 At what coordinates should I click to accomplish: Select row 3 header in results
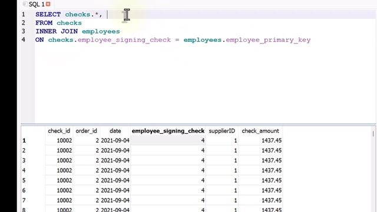pos(33,160)
